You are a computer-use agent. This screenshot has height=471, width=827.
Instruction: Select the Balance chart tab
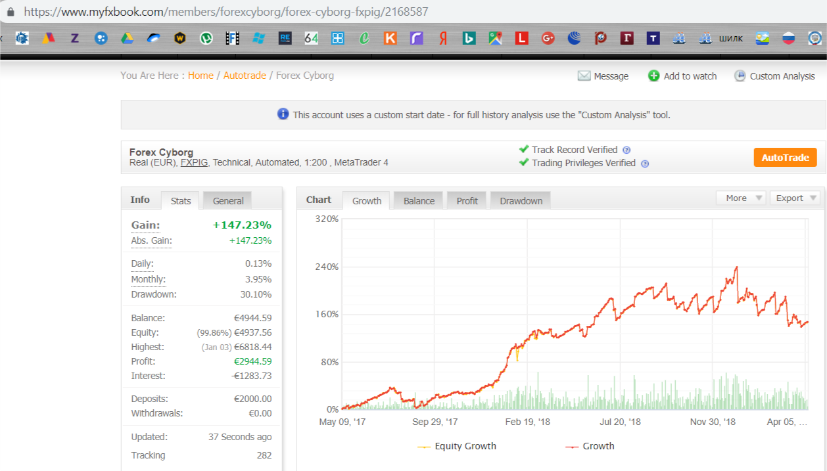click(419, 201)
